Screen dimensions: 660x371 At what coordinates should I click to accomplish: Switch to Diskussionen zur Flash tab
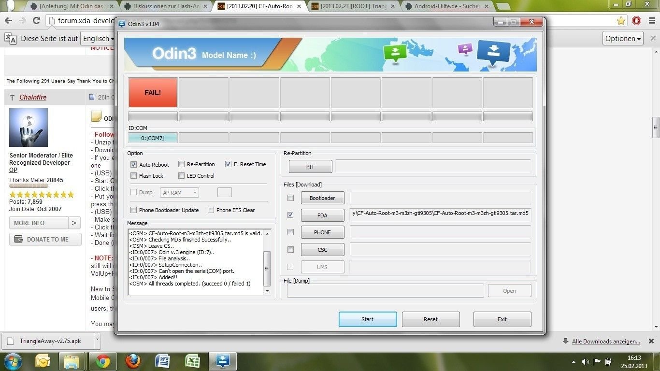coord(166,6)
